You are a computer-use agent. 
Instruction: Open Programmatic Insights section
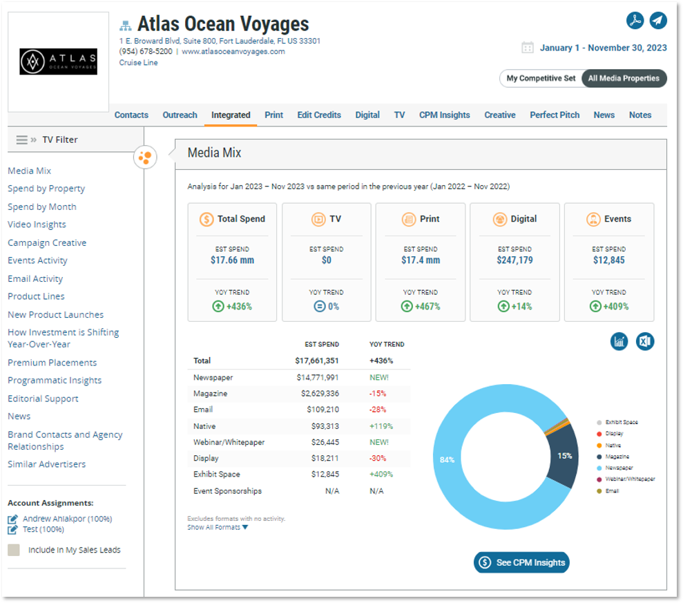pos(55,381)
